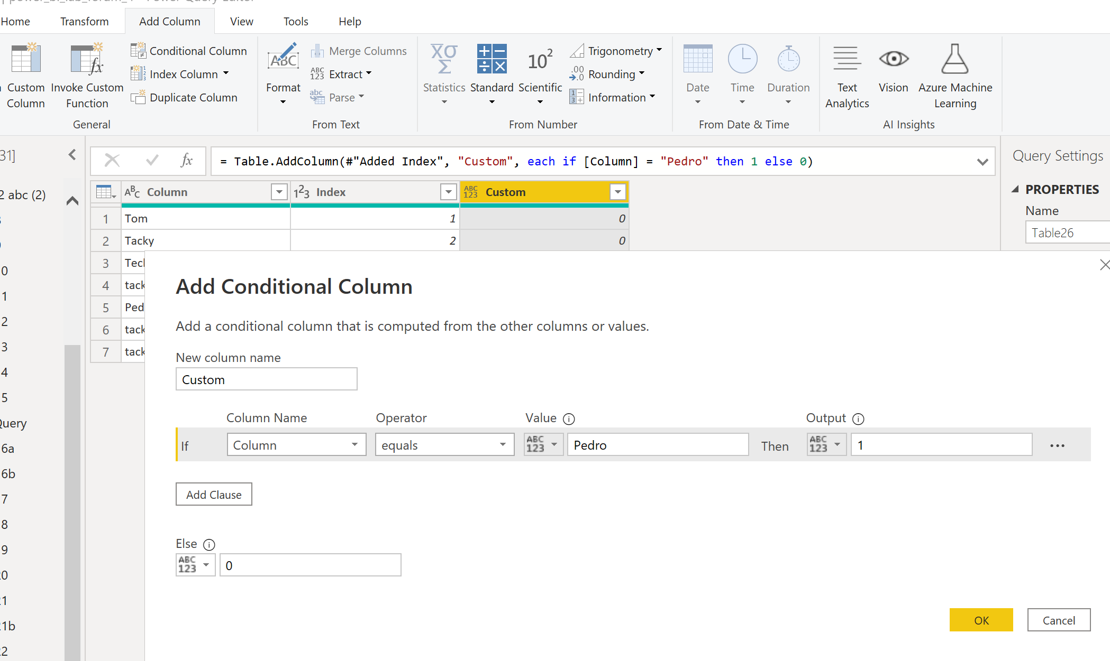Open the table options icon in grid corner
The width and height of the screenshot is (1110, 661).
coord(106,192)
